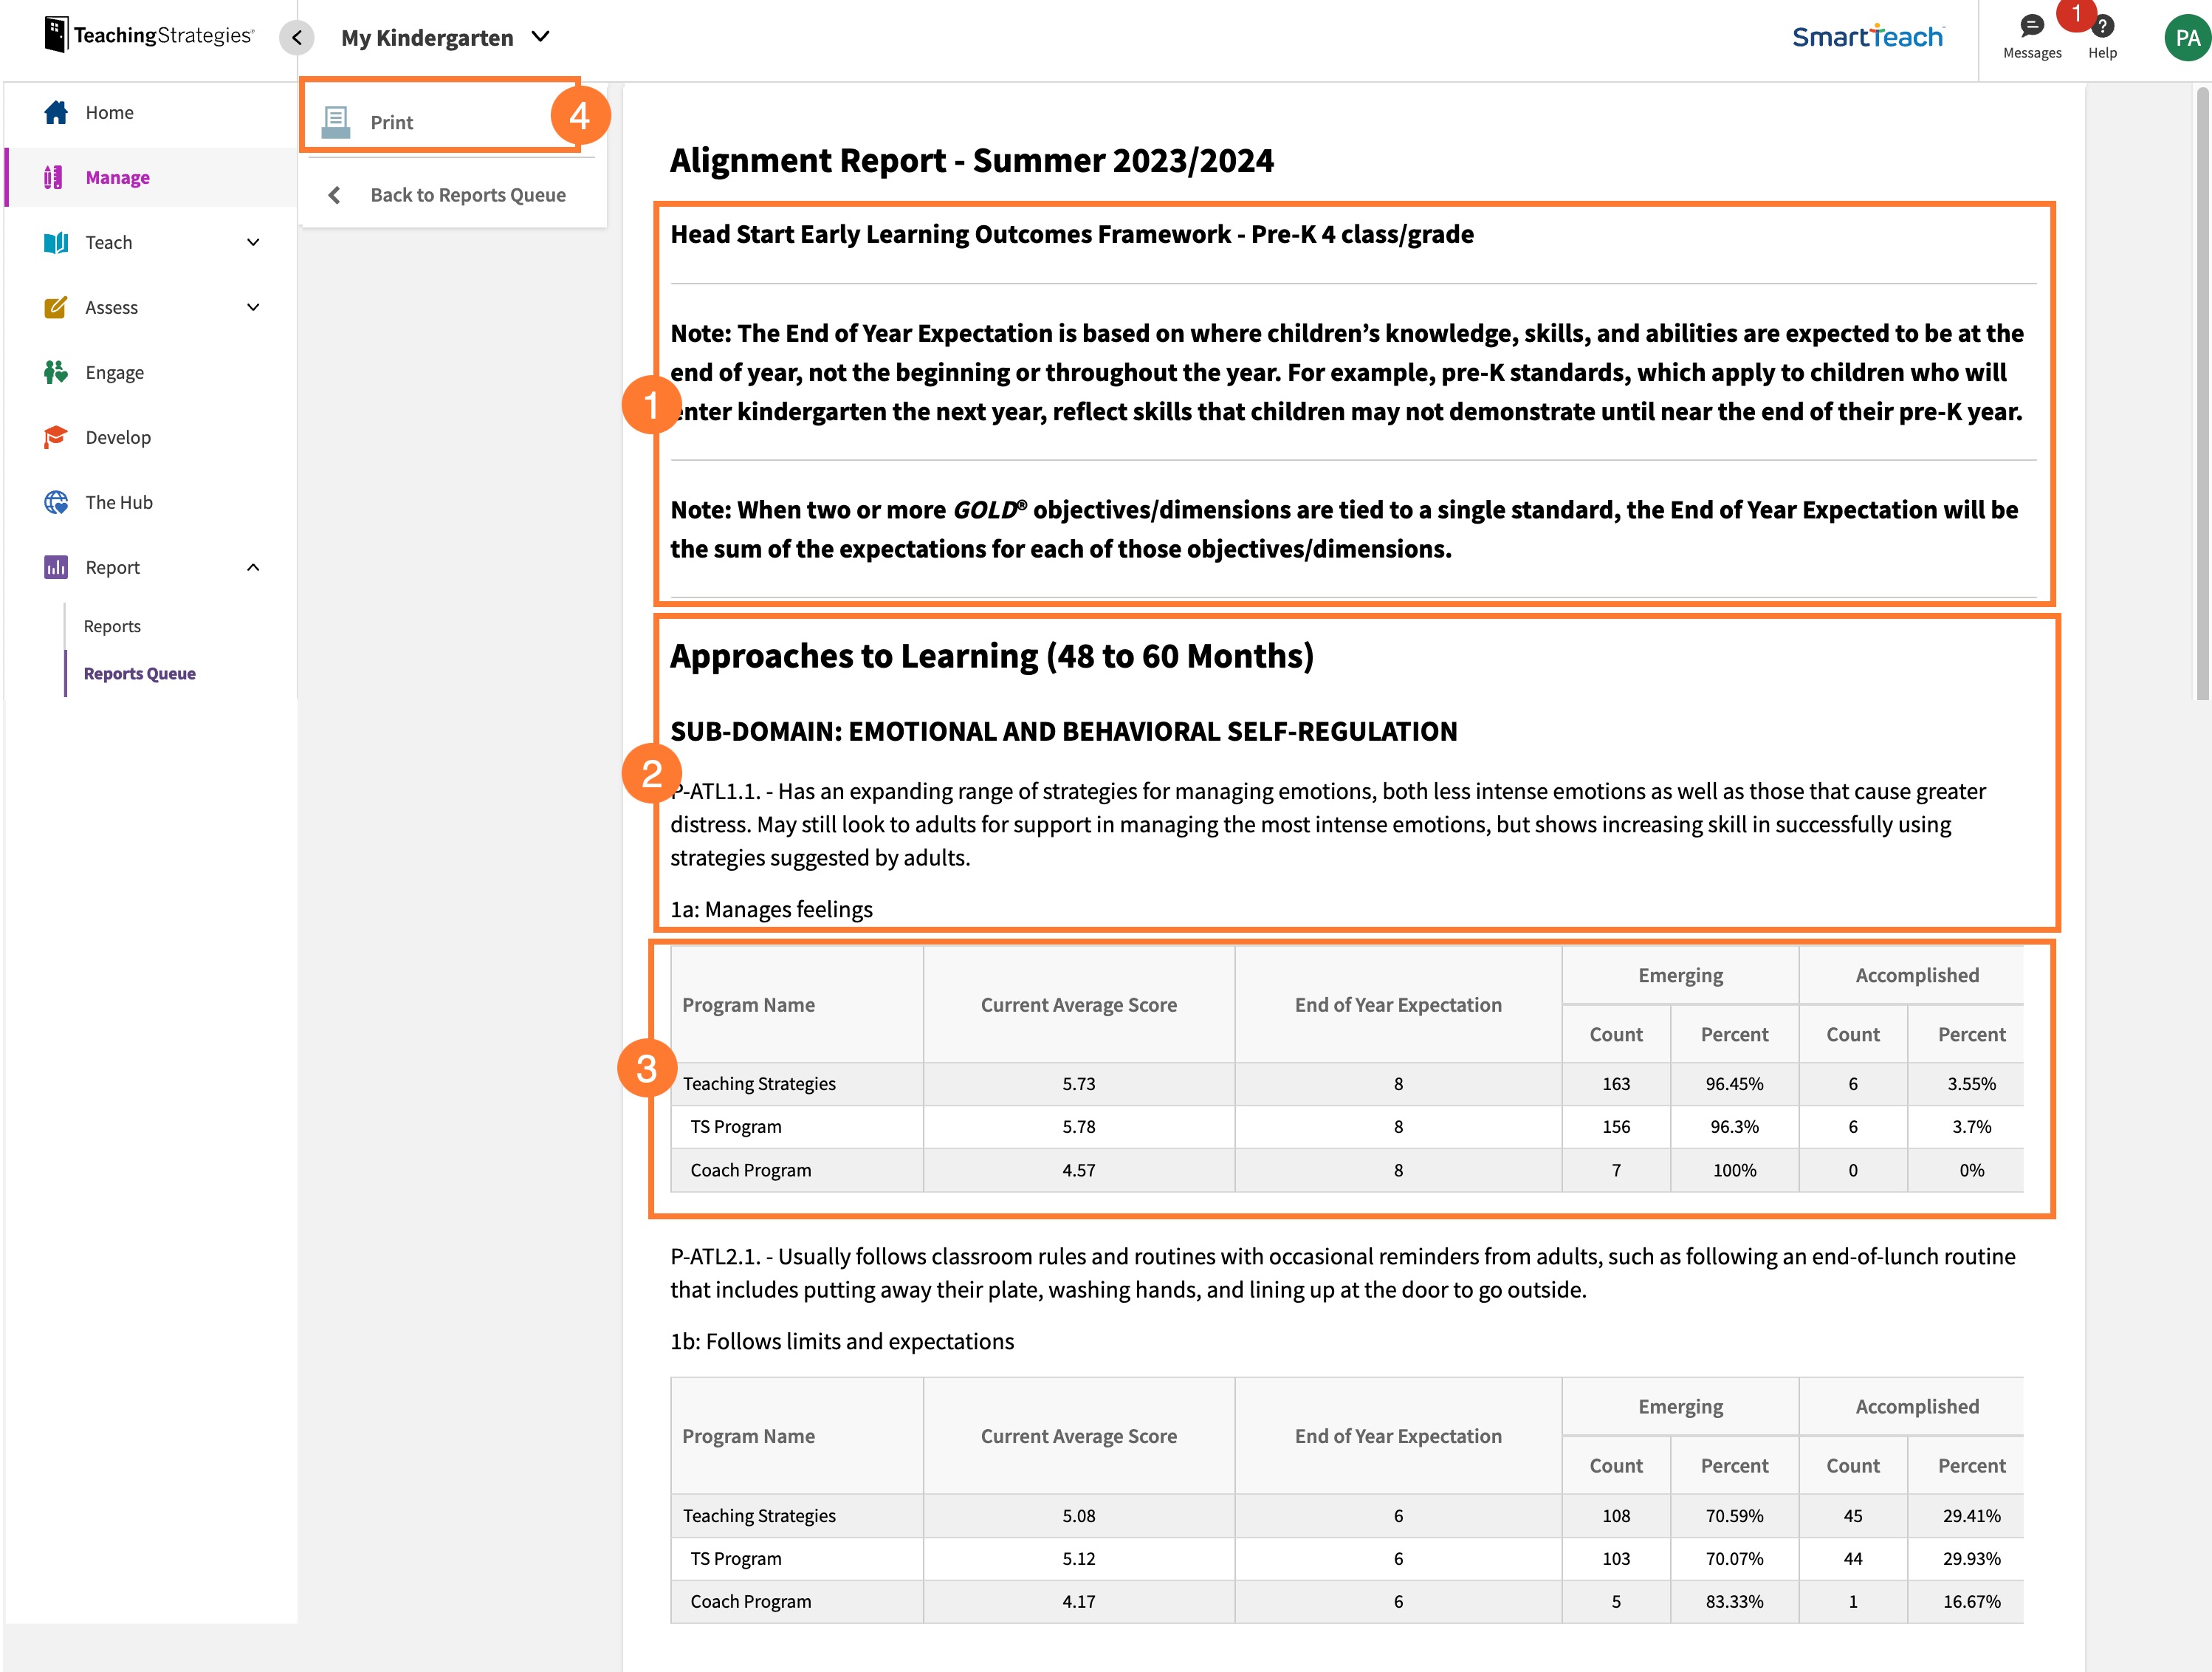Select the Manage icon in sidebar
Screen dimensions: 2212x1672
pos(56,177)
